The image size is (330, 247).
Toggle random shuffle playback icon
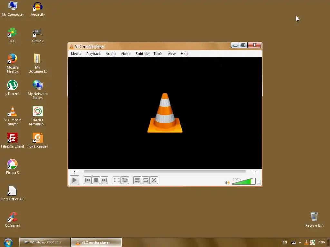pos(154,180)
